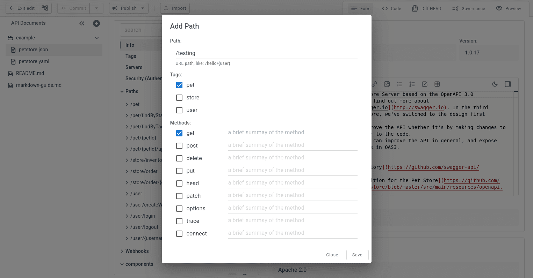Image resolution: width=533 pixels, height=278 pixels.
Task: Collapse the components section
Action: pyautogui.click(x=122, y=264)
